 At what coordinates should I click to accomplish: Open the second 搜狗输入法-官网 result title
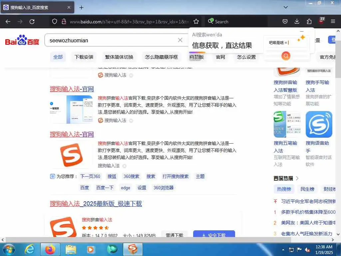tap(72, 134)
